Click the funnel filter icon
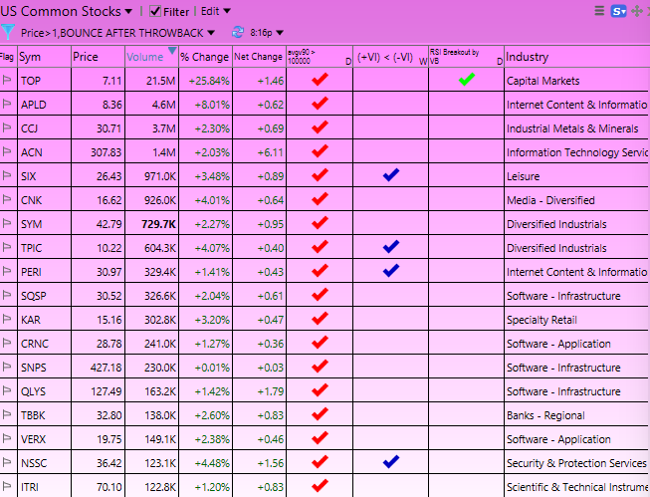 7,32
